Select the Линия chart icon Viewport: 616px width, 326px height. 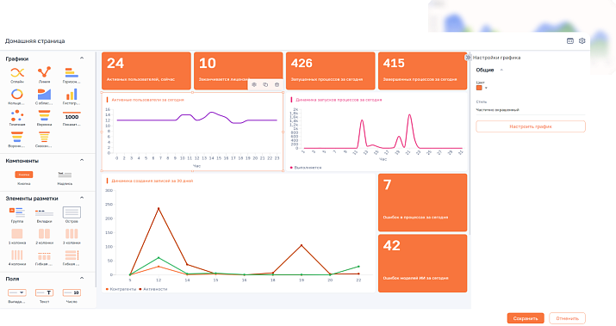point(44,72)
